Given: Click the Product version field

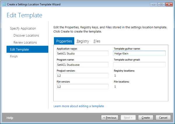Looking at the screenshot, I should [x=82, y=75].
